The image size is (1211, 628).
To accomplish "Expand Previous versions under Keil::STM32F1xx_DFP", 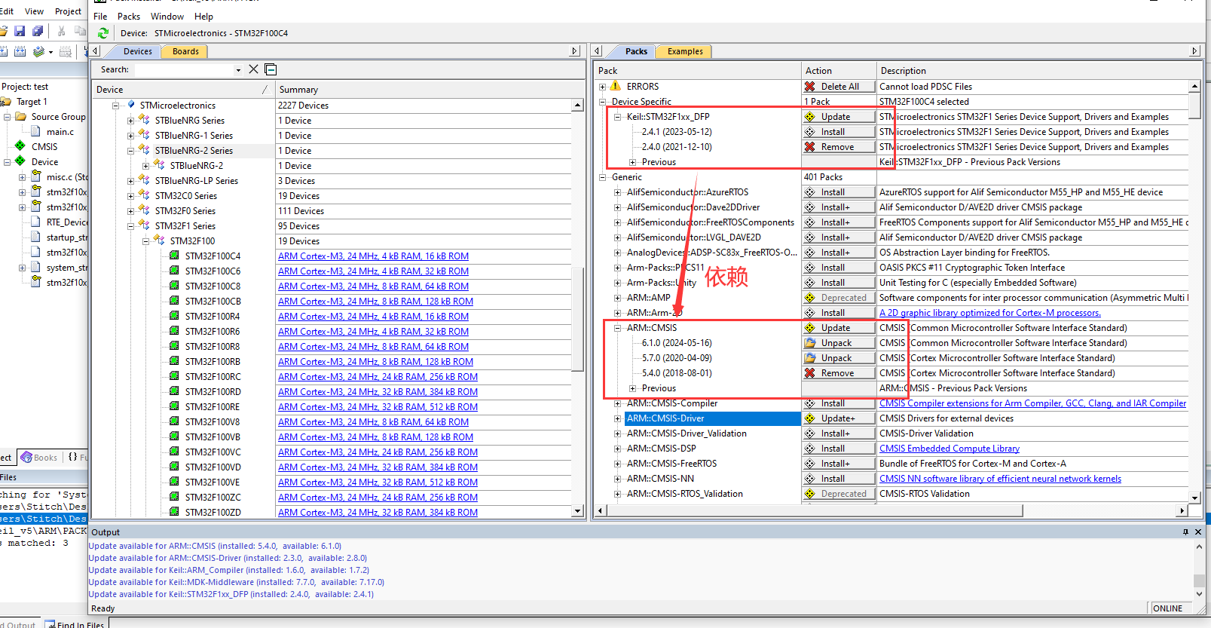I will click(x=632, y=162).
